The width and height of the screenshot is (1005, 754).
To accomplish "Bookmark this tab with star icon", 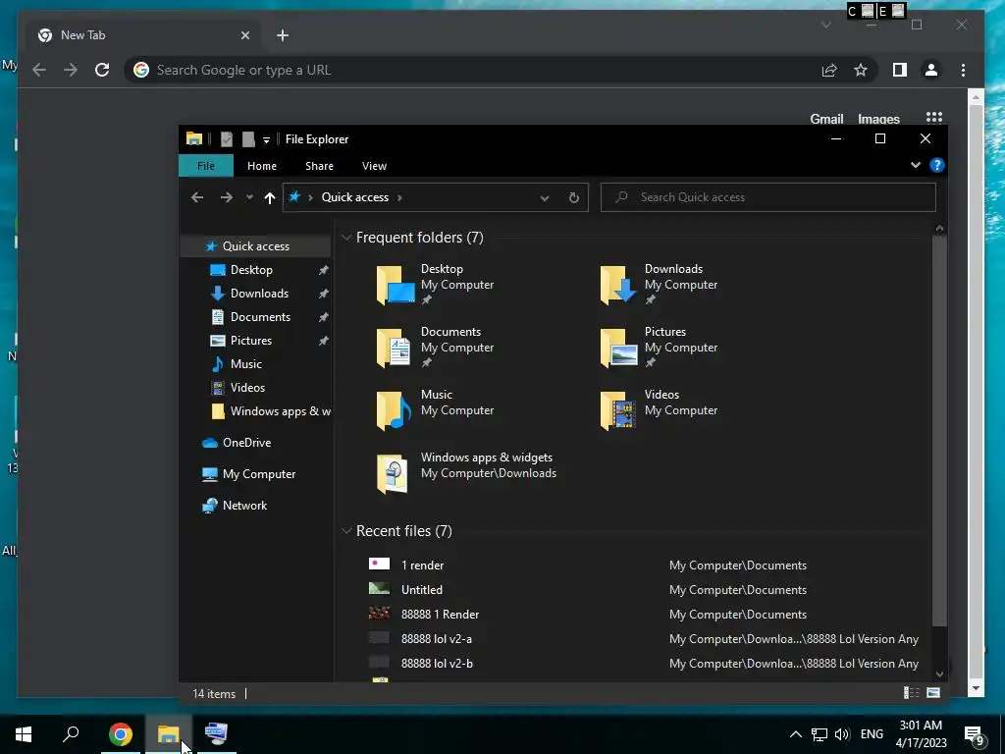I will point(860,70).
